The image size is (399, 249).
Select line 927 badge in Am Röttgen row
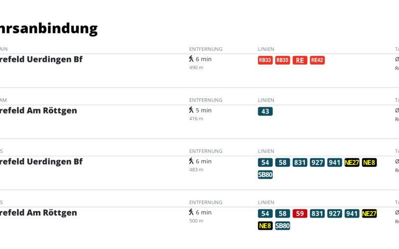click(x=334, y=214)
